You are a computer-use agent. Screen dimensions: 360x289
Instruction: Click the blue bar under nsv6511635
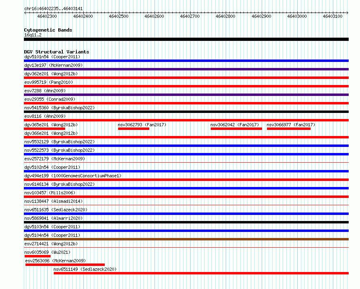click(x=186, y=214)
